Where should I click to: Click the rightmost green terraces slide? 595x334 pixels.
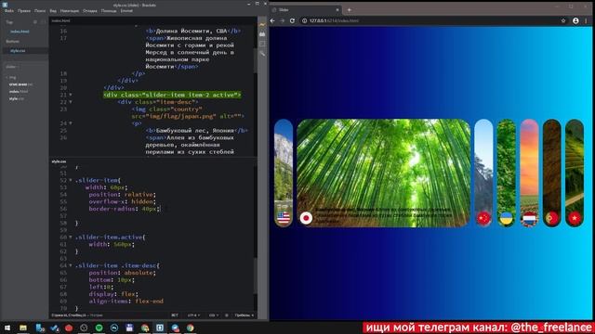click(575, 173)
